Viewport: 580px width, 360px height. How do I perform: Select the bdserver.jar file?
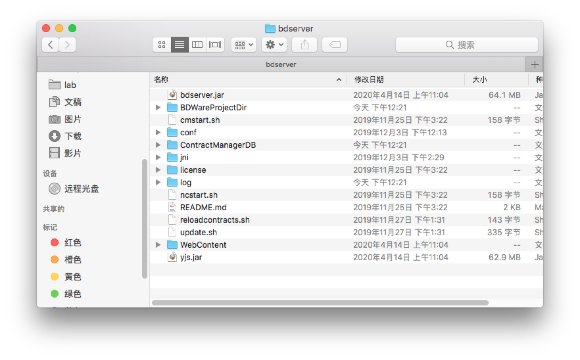(202, 95)
